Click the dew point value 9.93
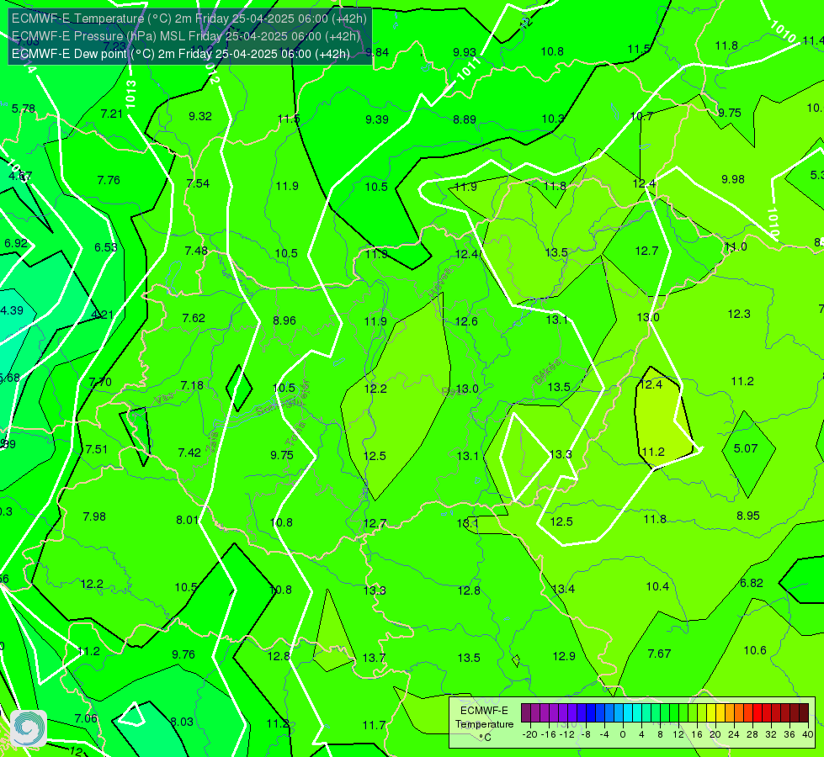Image resolution: width=824 pixels, height=757 pixels. coord(465,52)
